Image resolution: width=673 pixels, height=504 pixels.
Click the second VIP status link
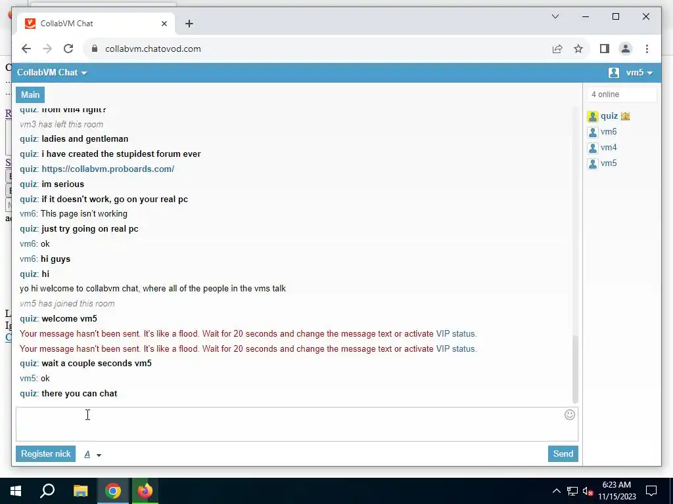click(455, 349)
